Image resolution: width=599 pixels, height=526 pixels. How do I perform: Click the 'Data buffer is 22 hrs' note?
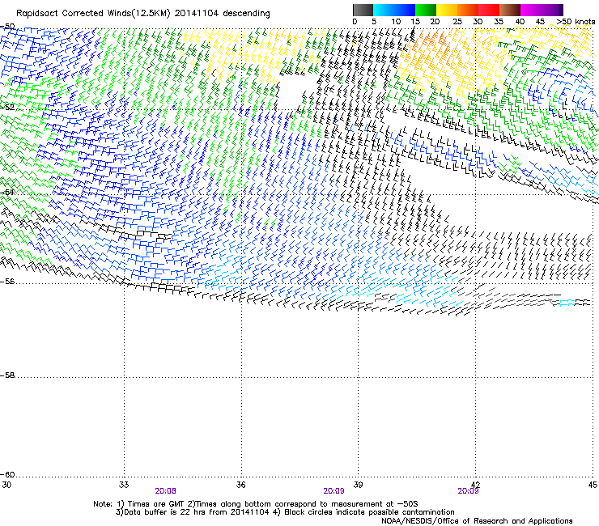point(285,512)
